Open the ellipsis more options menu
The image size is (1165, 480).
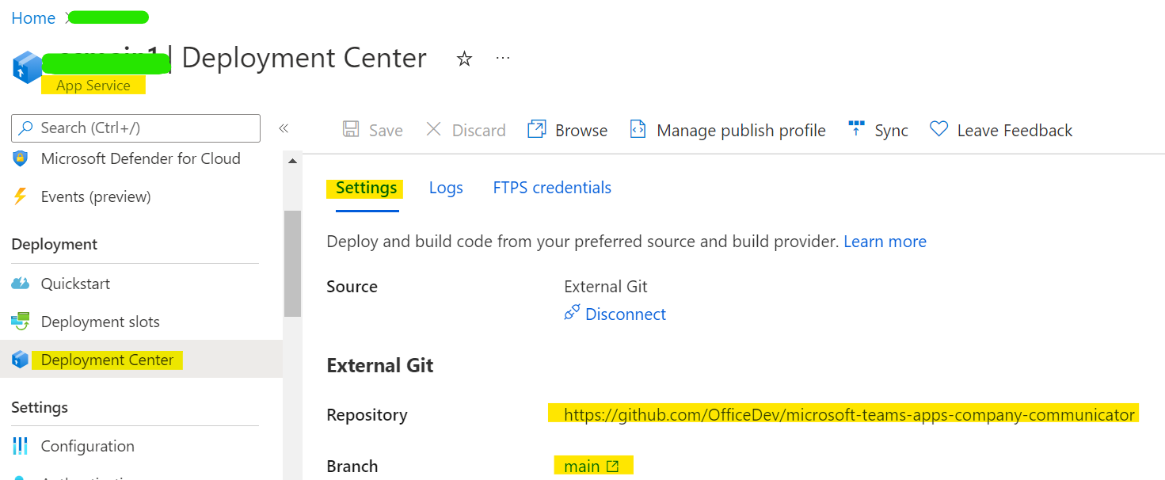pos(503,58)
